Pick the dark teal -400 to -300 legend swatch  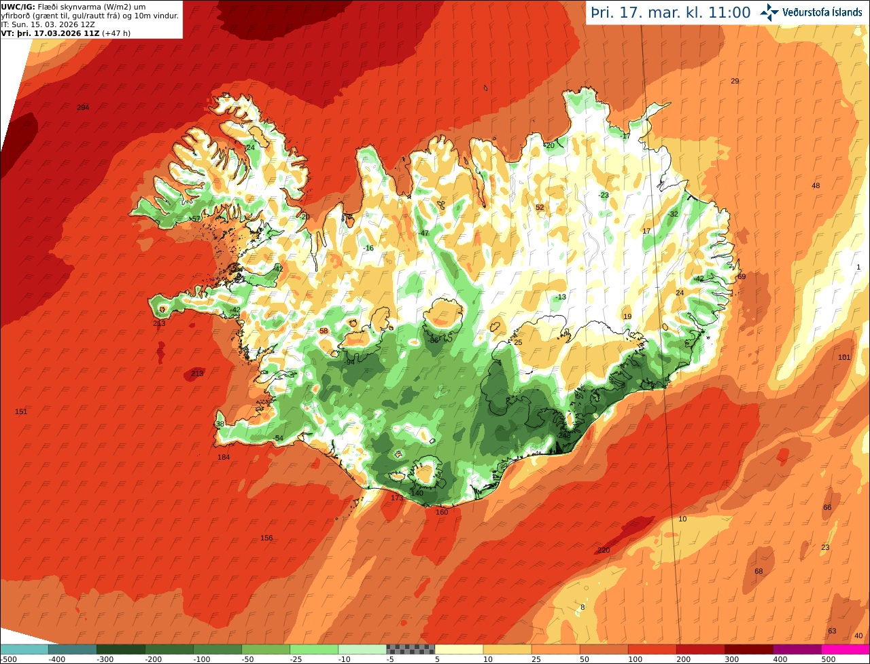tap(73, 649)
